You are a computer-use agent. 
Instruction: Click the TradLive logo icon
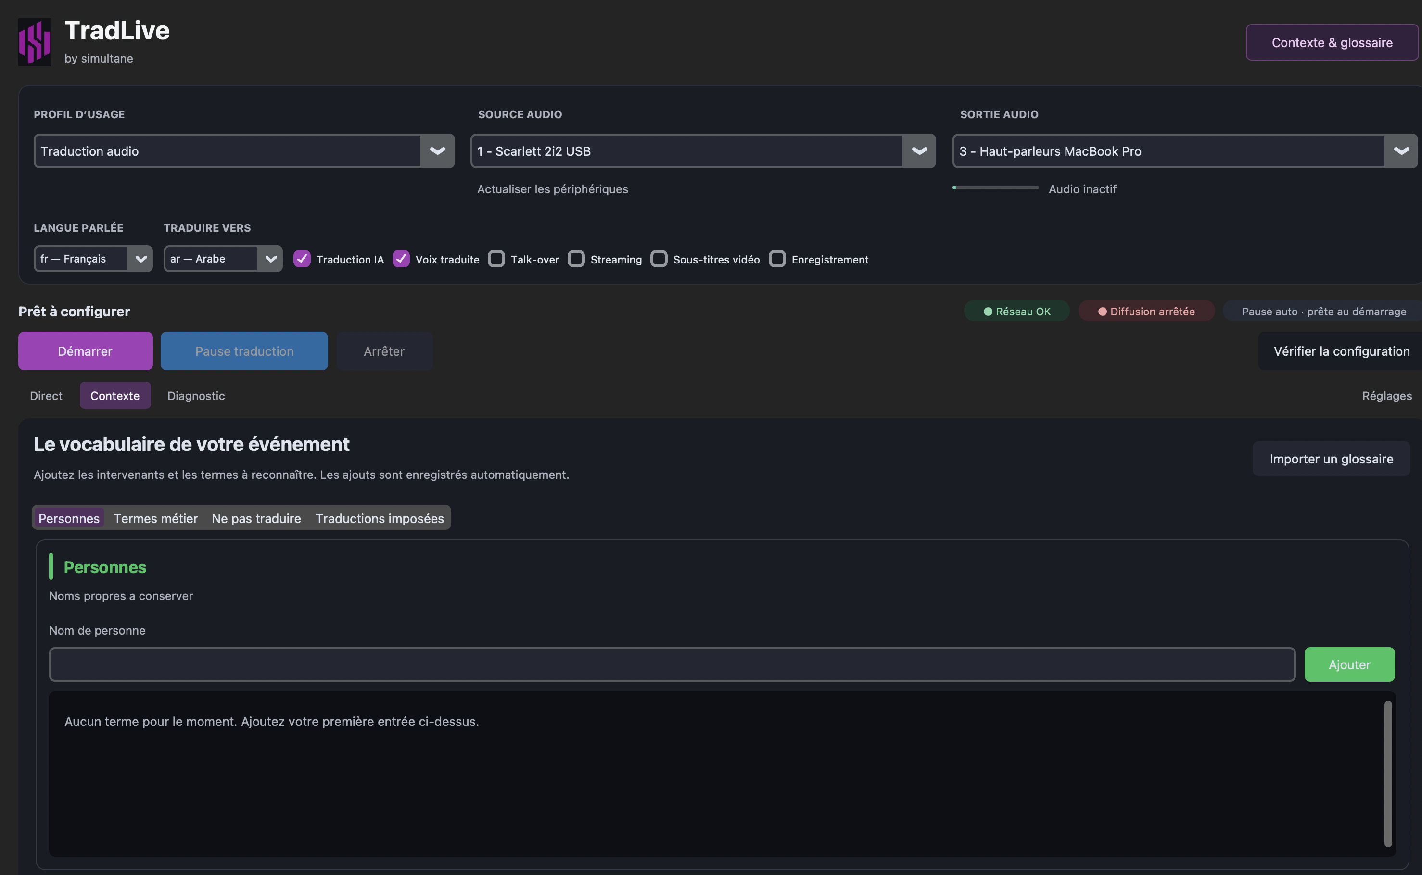[34, 42]
